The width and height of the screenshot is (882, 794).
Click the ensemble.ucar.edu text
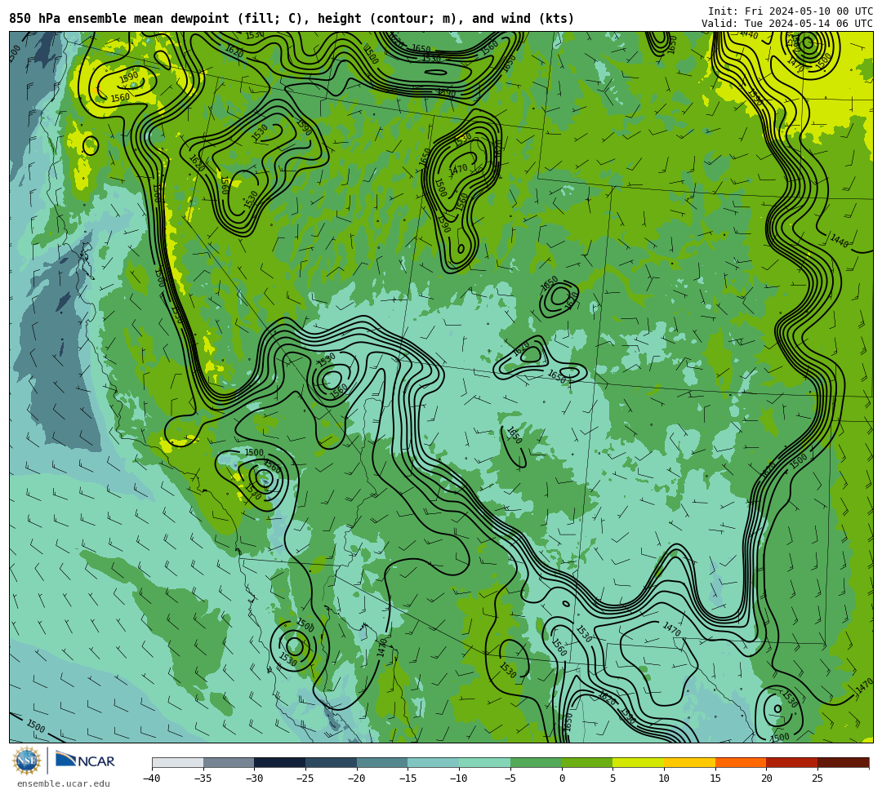click(63, 784)
